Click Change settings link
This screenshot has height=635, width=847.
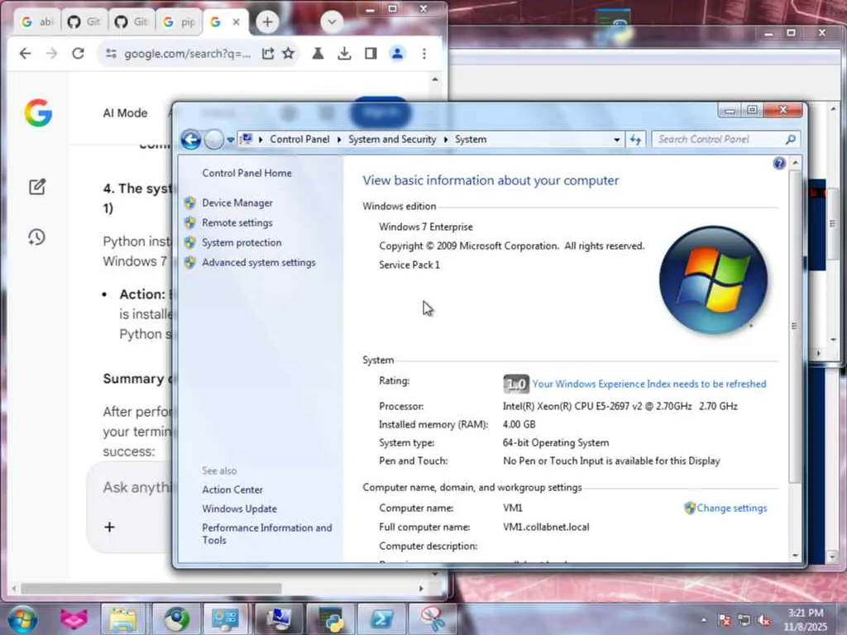pos(731,508)
